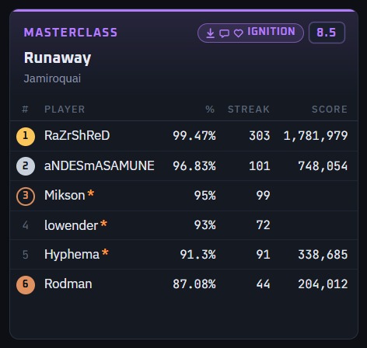This screenshot has width=367, height=348.
Task: Open the comment bubble icon
Action: point(224,33)
